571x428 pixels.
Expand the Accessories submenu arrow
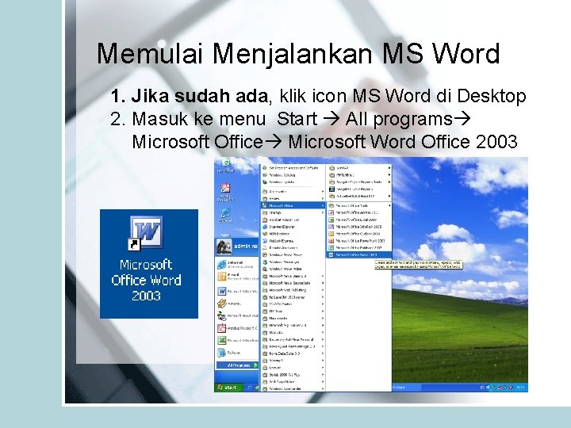click(323, 192)
